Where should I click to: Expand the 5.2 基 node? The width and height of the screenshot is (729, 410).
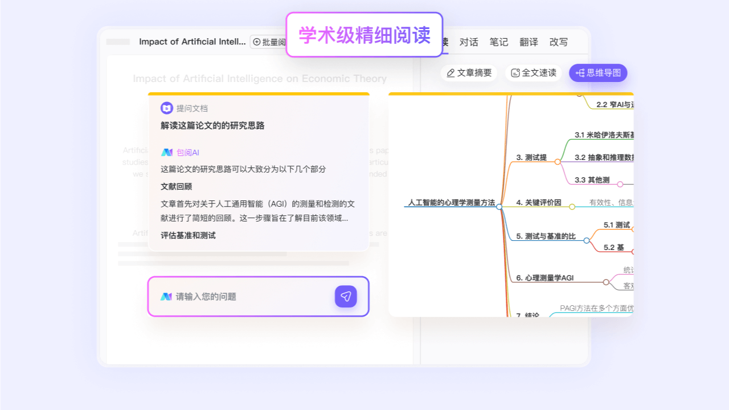[x=634, y=251]
